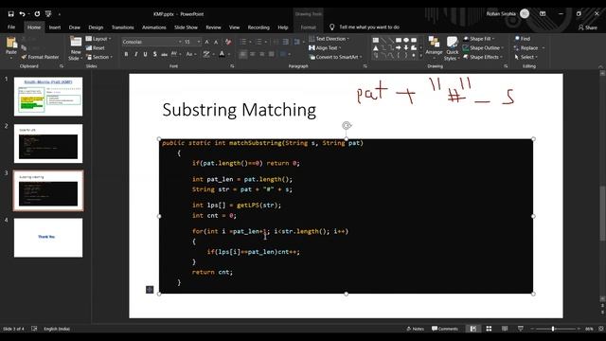Image resolution: width=606 pixels, height=341 pixels.
Task: Toggle text shadow
Action: point(154,54)
